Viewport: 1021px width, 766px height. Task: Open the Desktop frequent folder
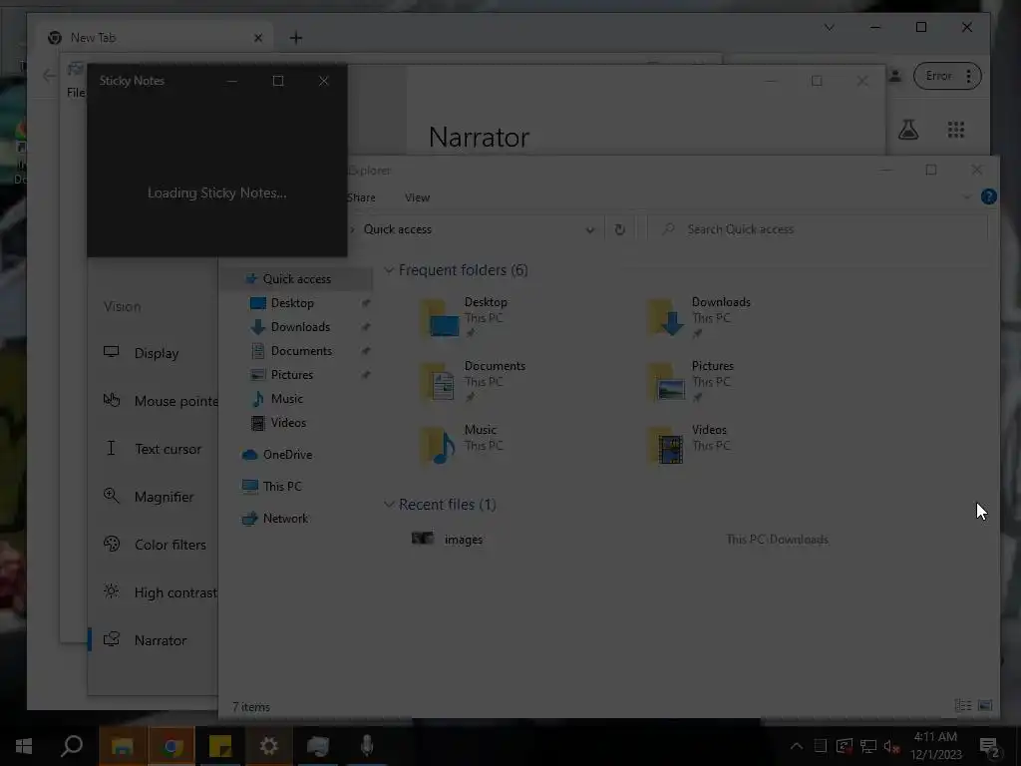tap(465, 317)
